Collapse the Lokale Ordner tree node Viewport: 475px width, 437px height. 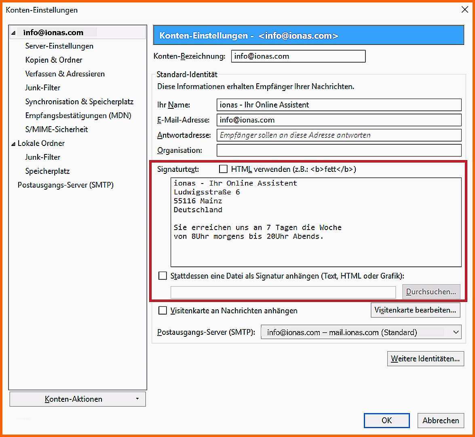click(x=14, y=144)
